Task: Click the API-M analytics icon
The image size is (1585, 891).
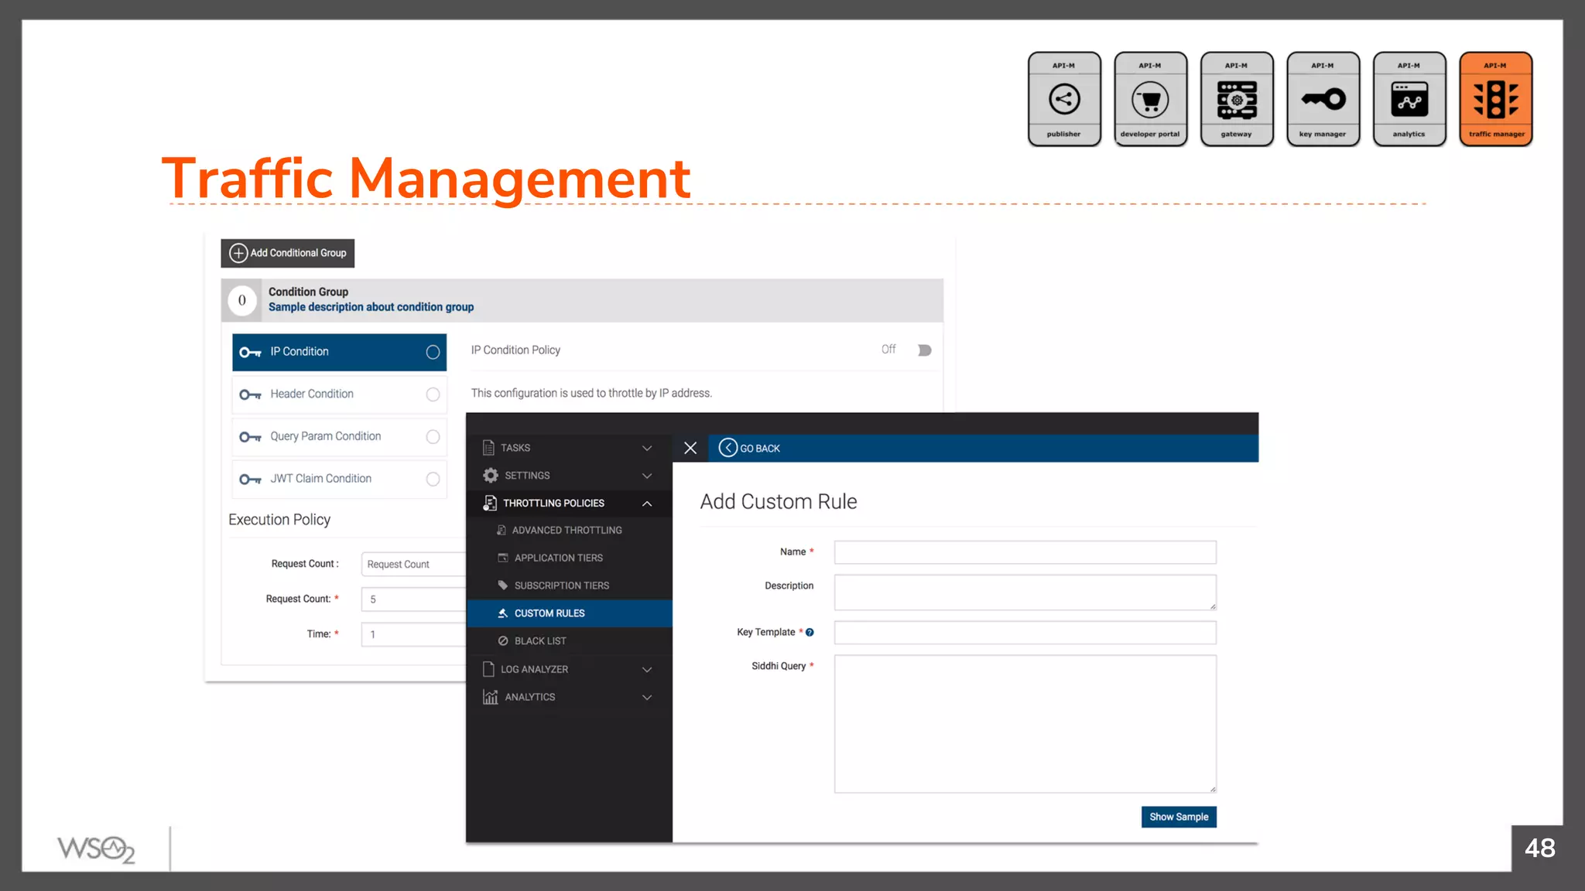Action: tap(1409, 99)
